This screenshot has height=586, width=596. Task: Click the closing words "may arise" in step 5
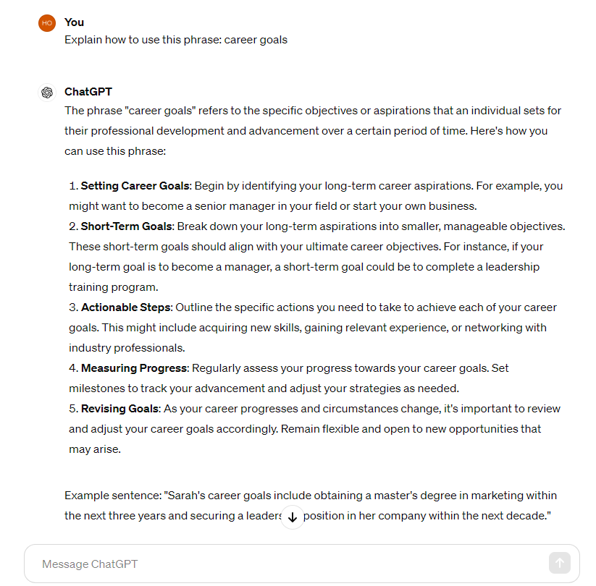[x=94, y=449]
